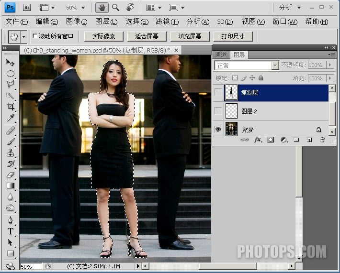340x273 pixels.
Task: Click the 填充屏幕 button
Action: 190,36
